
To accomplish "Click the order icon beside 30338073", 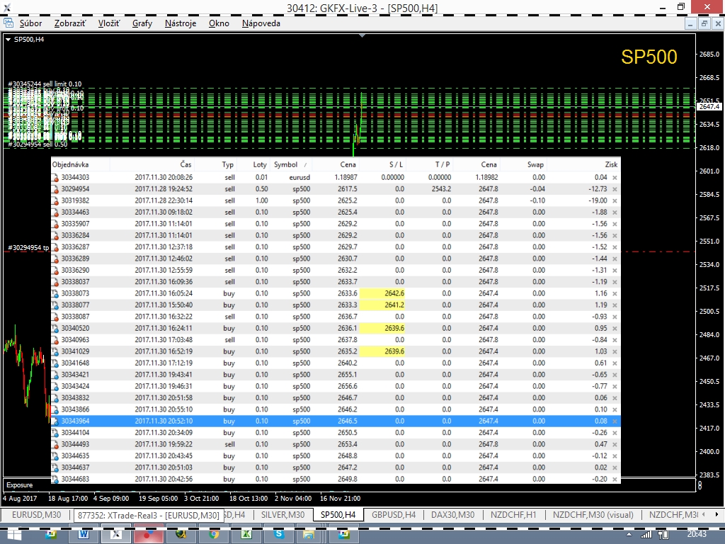I will coord(55,293).
